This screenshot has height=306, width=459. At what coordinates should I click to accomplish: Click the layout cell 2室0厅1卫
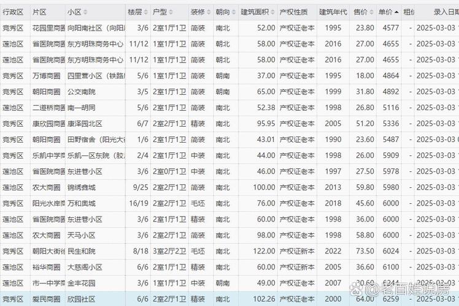click(x=169, y=172)
